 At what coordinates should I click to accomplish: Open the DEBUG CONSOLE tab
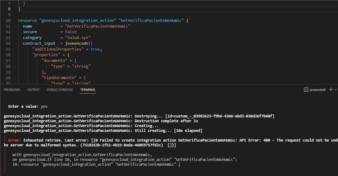point(60,90)
